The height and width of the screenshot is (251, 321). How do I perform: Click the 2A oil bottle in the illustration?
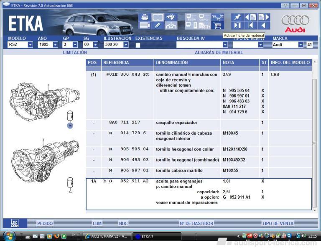click(70, 182)
